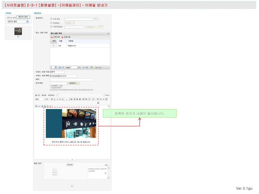The width and height of the screenshot is (259, 194).
Task: Click the 바로 발송 email input field
Action: pos(79,19)
